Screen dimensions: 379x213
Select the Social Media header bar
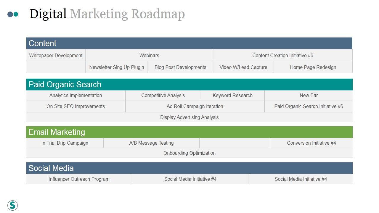[189, 168]
